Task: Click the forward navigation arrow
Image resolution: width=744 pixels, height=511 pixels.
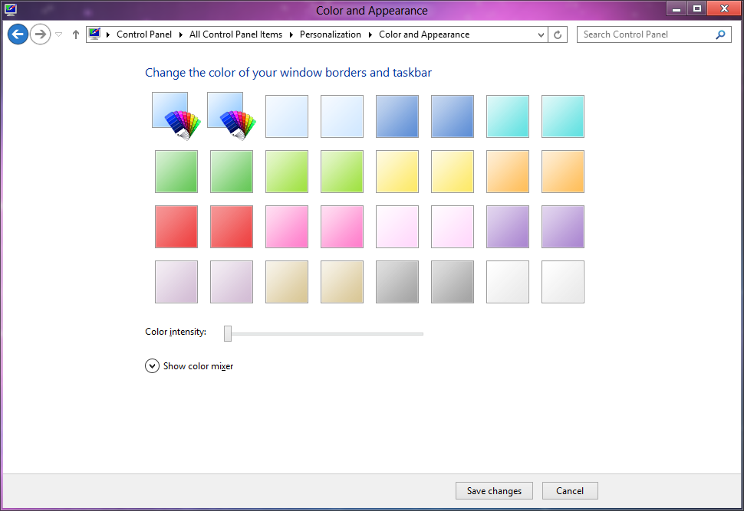Action: (x=41, y=34)
